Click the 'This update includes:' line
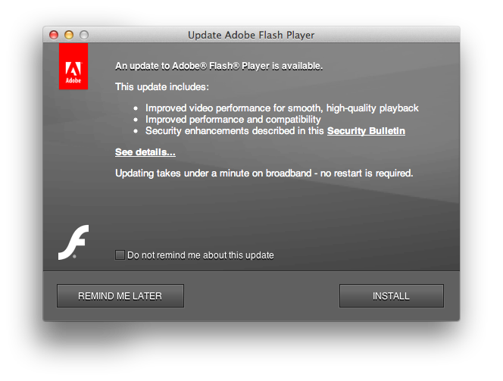The image size is (503, 381). pyautogui.click(x=162, y=87)
